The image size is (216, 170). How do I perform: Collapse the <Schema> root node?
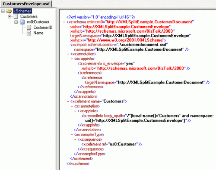tap(3, 11)
